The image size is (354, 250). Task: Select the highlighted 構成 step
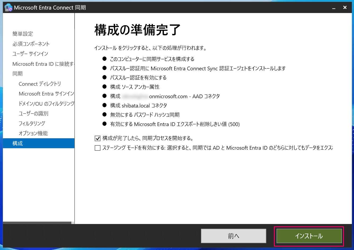tap(39, 143)
